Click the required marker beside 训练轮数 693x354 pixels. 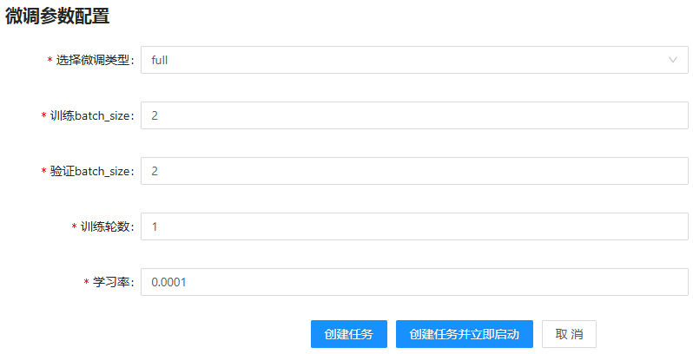pos(74,227)
